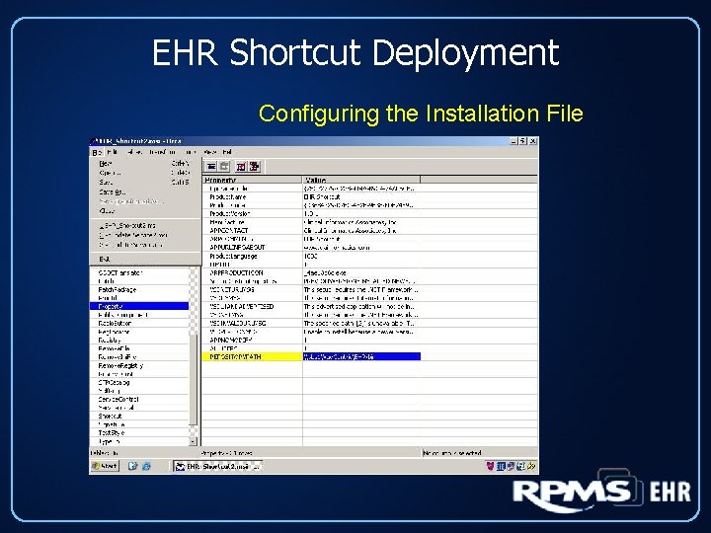
Task: Select the RemoveIniFile table
Action: pyautogui.click(x=139, y=357)
